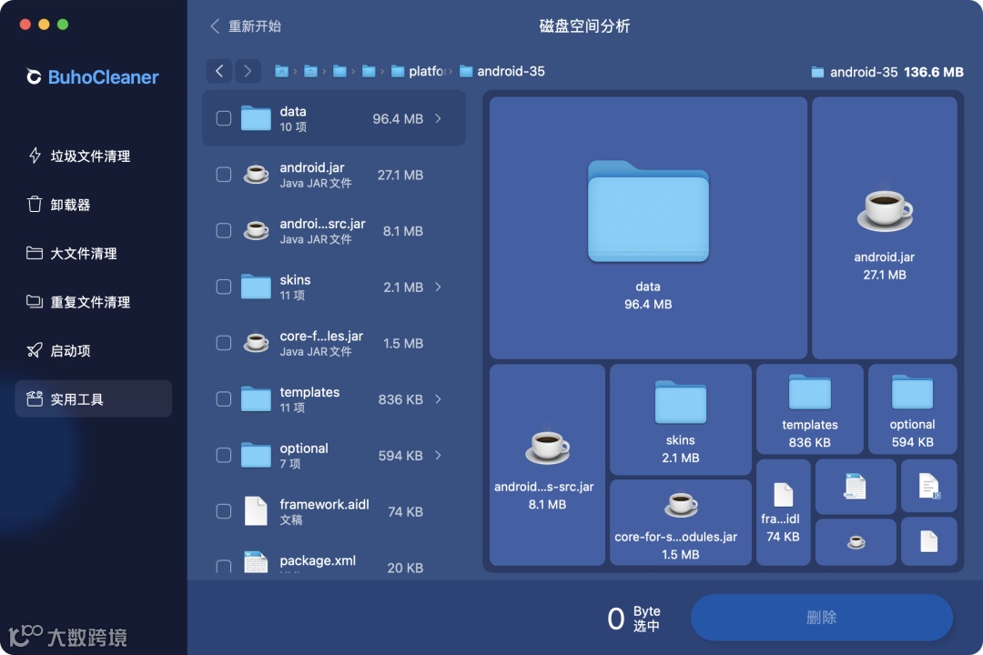983x655 pixels.
Task: Select the package.xml checkbox
Action: [224, 567]
